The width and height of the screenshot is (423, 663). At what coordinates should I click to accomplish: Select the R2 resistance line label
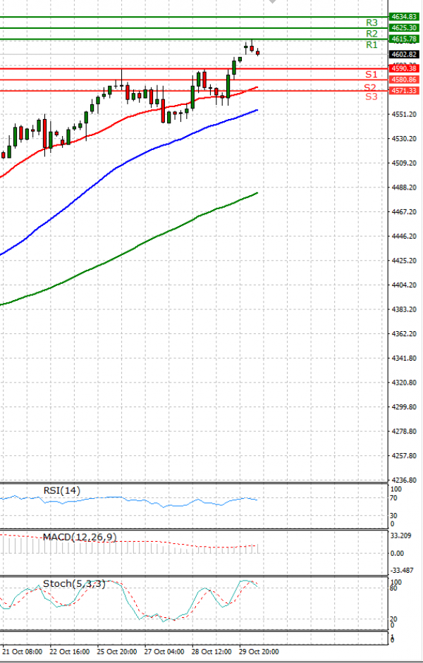click(372, 33)
